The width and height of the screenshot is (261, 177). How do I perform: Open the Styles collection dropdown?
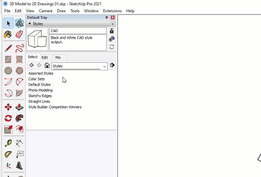point(79,66)
